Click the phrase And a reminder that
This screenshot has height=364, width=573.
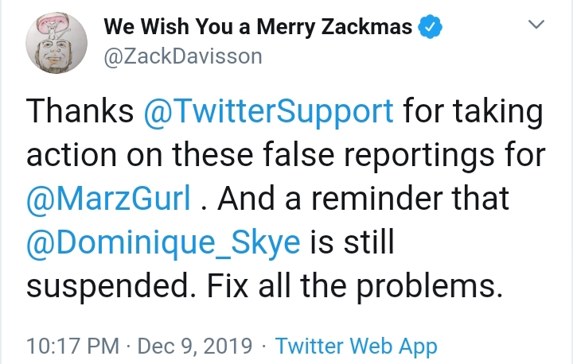(x=363, y=198)
